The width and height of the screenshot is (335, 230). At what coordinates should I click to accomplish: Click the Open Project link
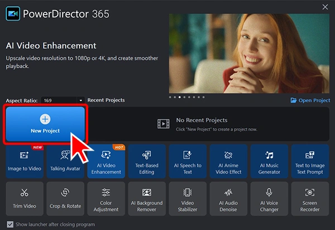pos(310,100)
